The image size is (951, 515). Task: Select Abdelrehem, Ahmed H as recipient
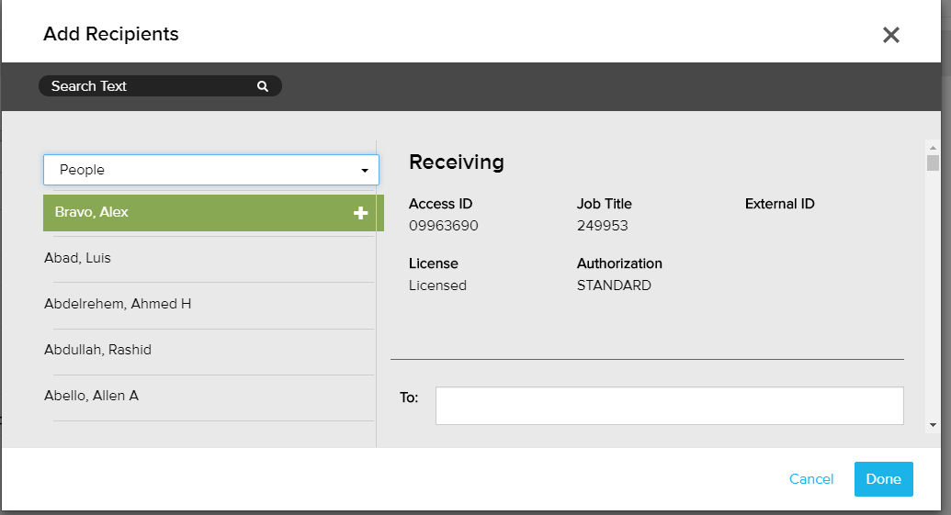pos(118,304)
